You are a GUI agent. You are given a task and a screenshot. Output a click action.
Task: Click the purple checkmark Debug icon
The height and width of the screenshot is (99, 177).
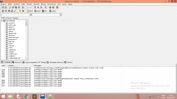tap(15, 11)
